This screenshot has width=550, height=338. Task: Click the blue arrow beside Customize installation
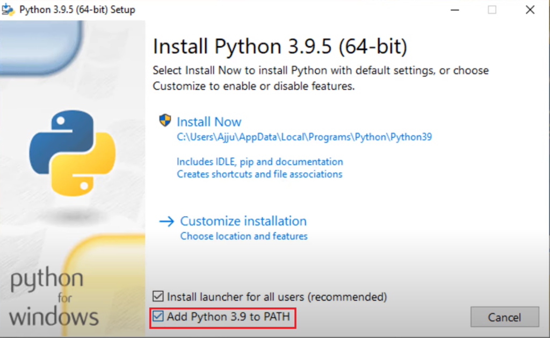click(x=167, y=221)
